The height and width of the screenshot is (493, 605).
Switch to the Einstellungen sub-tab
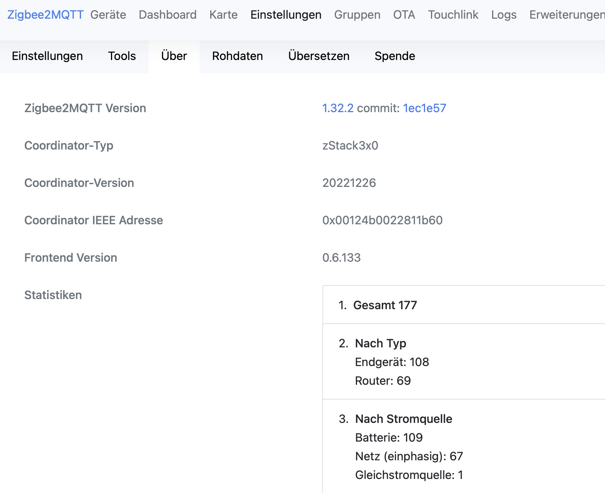(x=47, y=56)
